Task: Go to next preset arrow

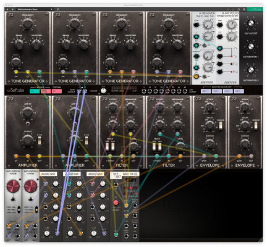Action: 13,9
